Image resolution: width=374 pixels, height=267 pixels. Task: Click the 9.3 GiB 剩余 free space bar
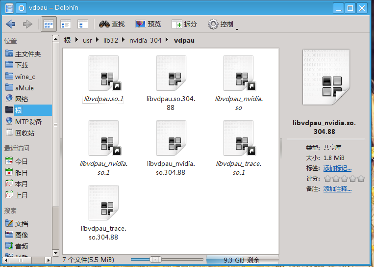point(242,260)
